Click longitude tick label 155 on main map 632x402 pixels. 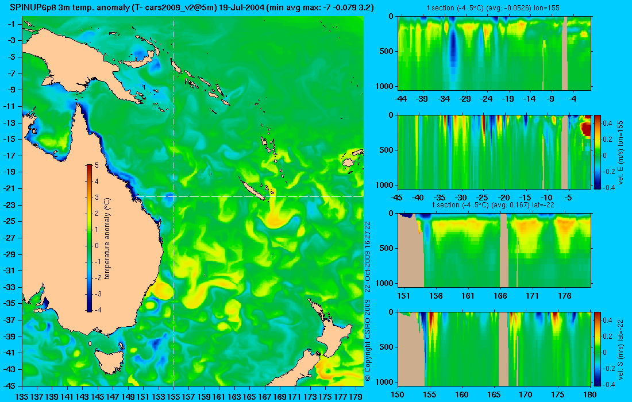tap(174, 397)
